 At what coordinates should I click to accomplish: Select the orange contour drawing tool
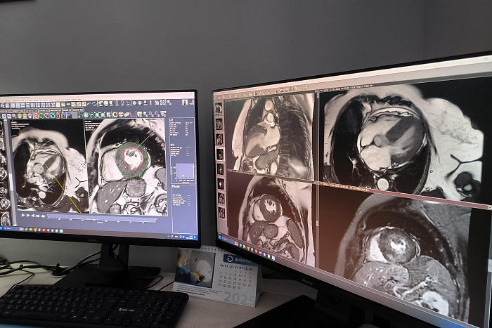pyautogui.click(x=58, y=116)
